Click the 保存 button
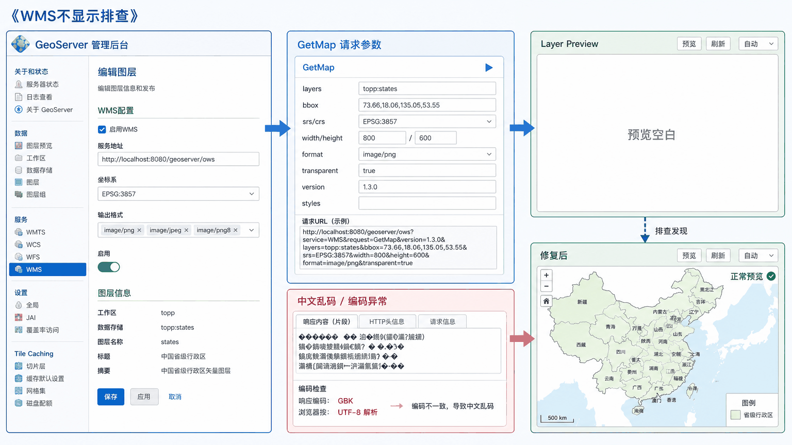The width and height of the screenshot is (792, 445). coord(111,397)
